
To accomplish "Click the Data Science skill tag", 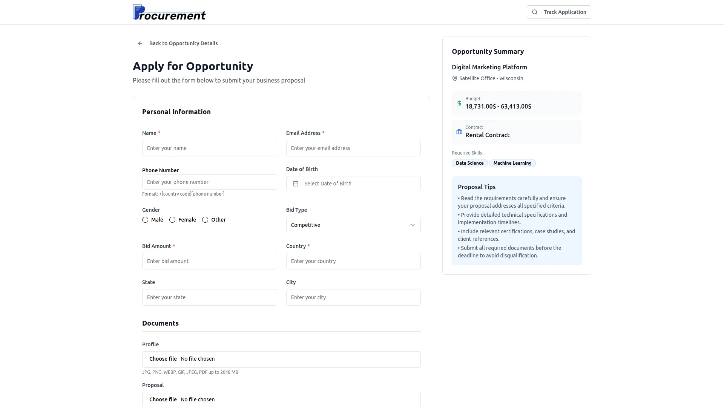I will click(x=469, y=163).
